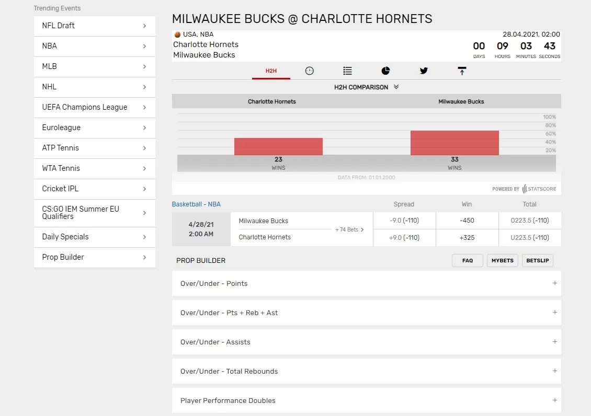Open the NBA trending event
The image size is (591, 416).
95,47
